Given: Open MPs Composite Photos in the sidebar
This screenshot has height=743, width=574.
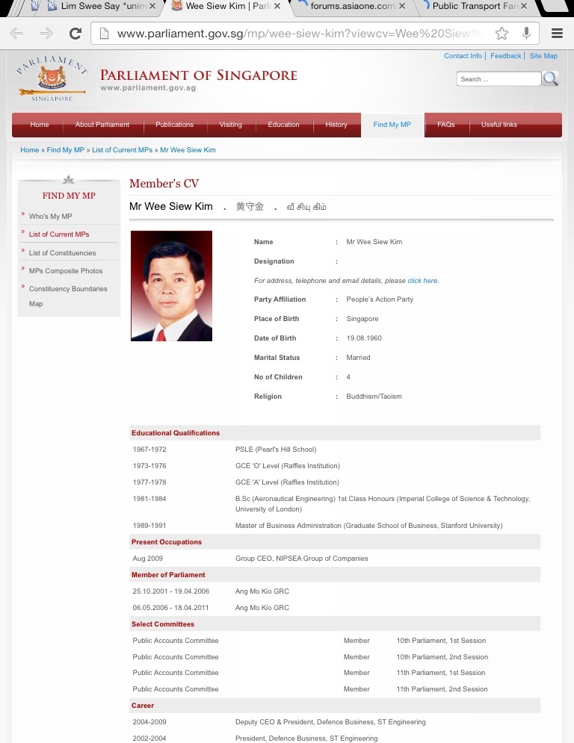Looking at the screenshot, I should coord(66,271).
